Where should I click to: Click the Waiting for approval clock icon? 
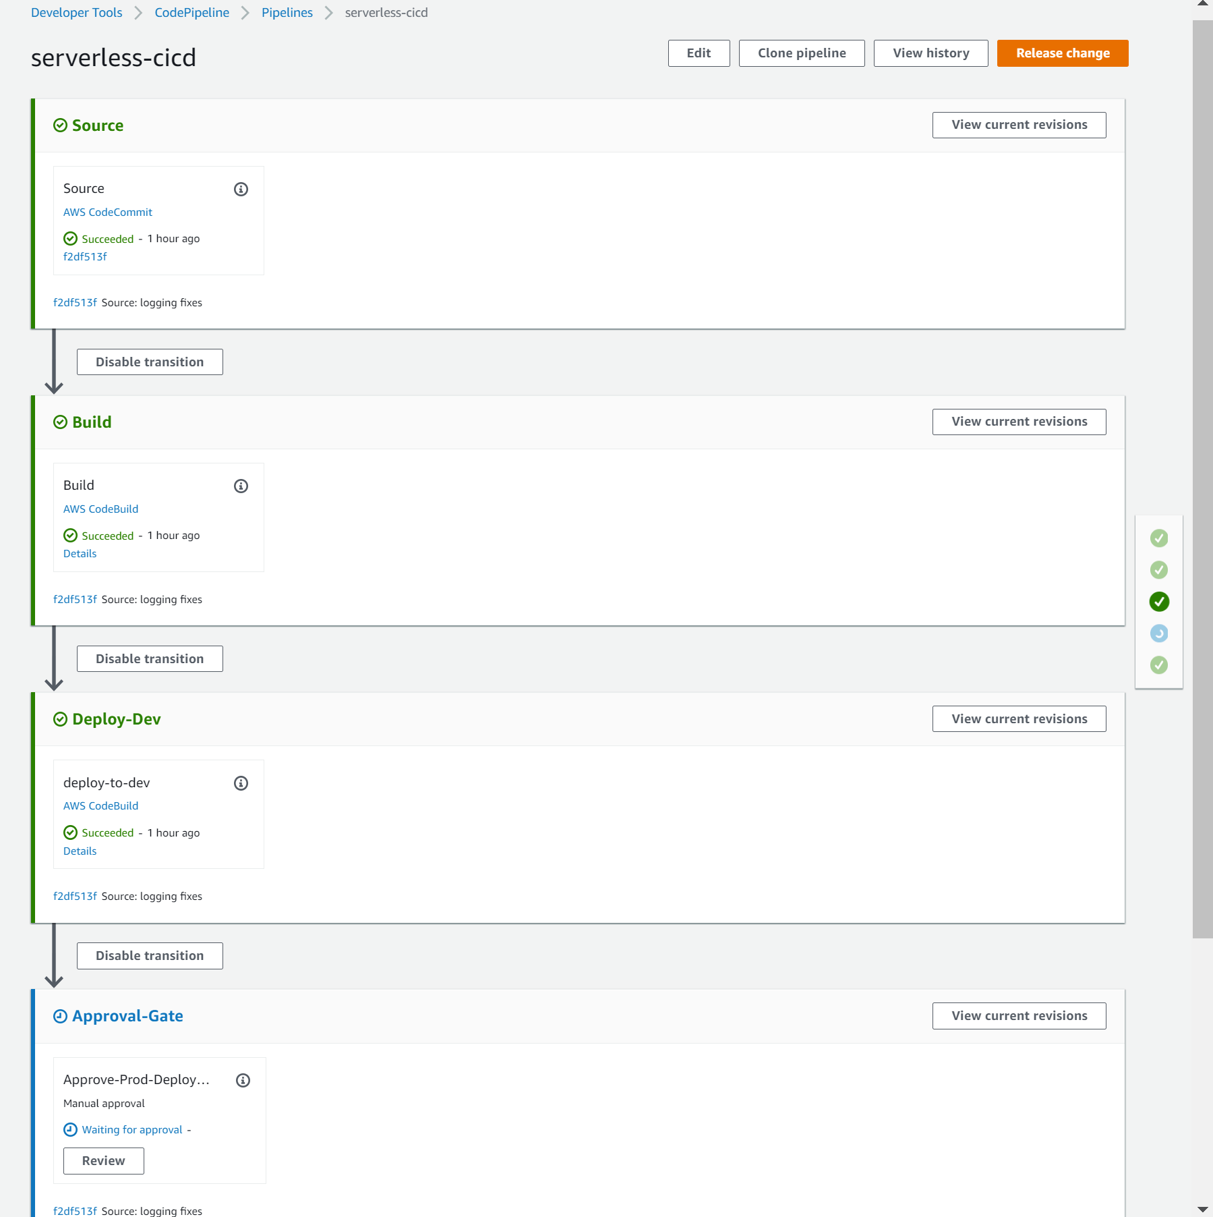70,1129
